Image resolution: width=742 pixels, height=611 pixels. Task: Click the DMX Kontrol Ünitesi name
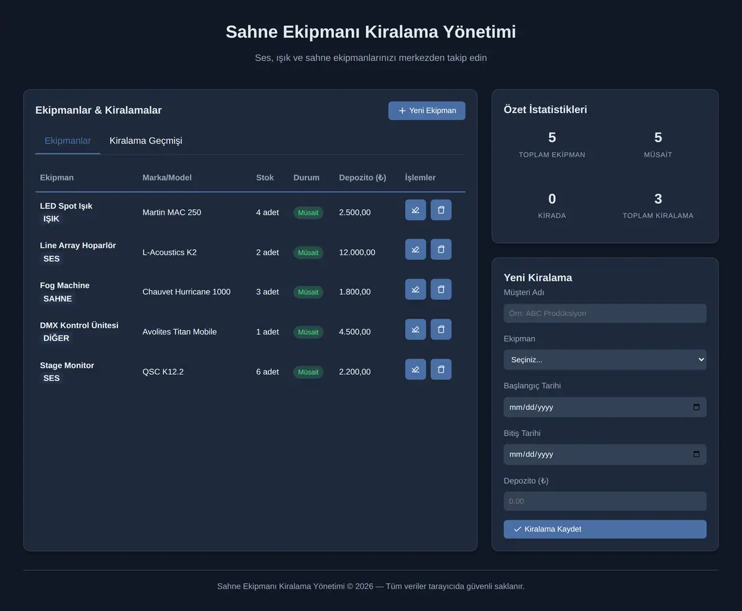pyautogui.click(x=79, y=325)
